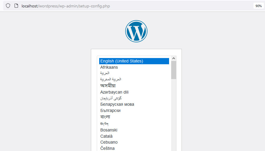Choose বাংলা language option

tap(134, 117)
